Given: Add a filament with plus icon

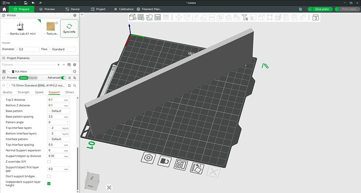Looking at the screenshot, I should click(59, 65).
